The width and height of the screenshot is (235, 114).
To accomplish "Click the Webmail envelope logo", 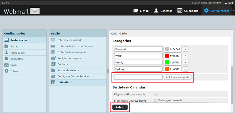I will [35, 11].
